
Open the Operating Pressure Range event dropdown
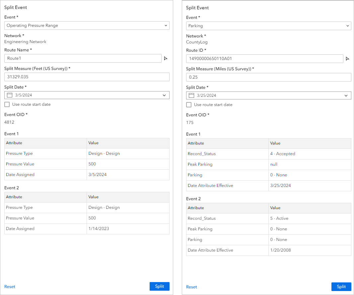pos(87,26)
